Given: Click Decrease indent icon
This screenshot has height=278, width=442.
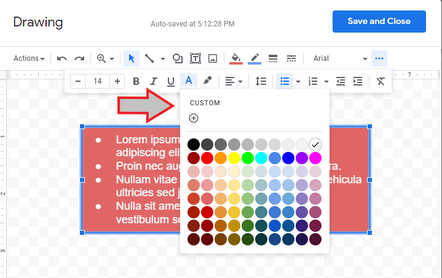Looking at the screenshot, I should tap(341, 81).
